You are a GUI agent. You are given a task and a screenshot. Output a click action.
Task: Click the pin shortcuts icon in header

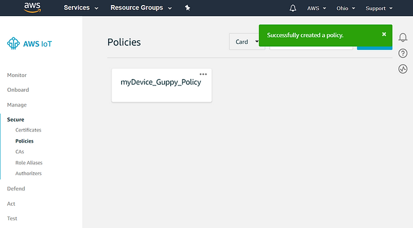point(188,8)
